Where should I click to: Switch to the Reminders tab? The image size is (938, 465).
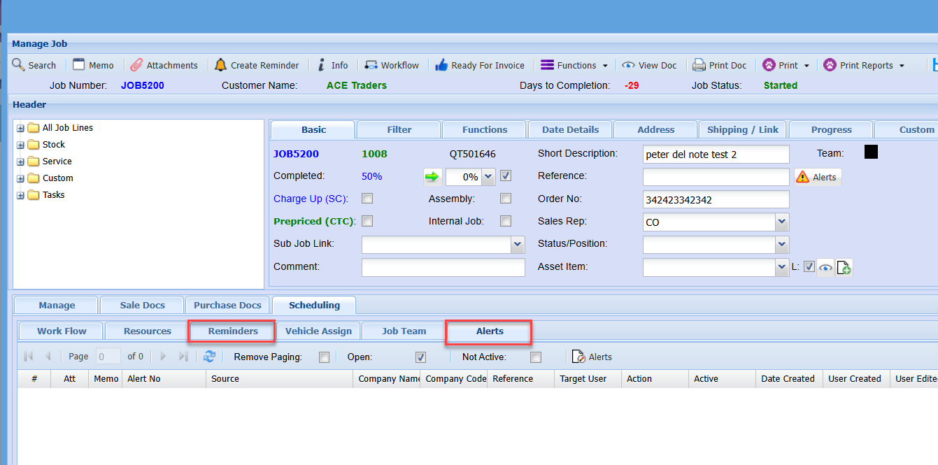click(233, 331)
